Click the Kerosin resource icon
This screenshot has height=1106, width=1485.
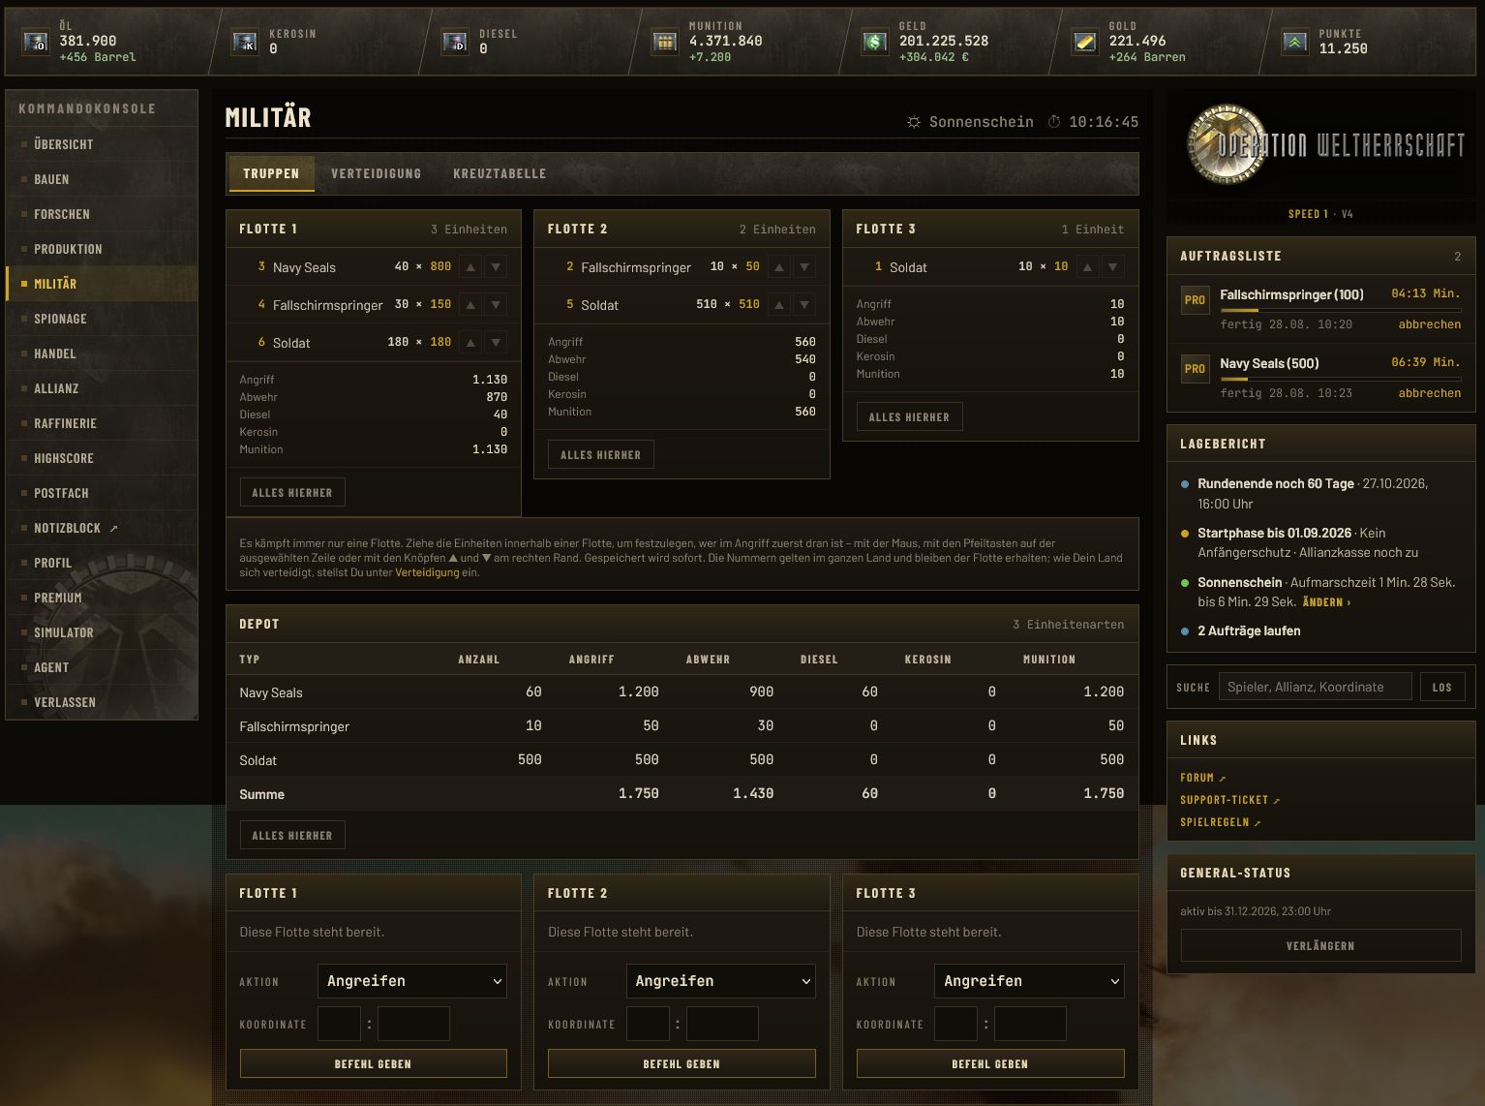245,42
